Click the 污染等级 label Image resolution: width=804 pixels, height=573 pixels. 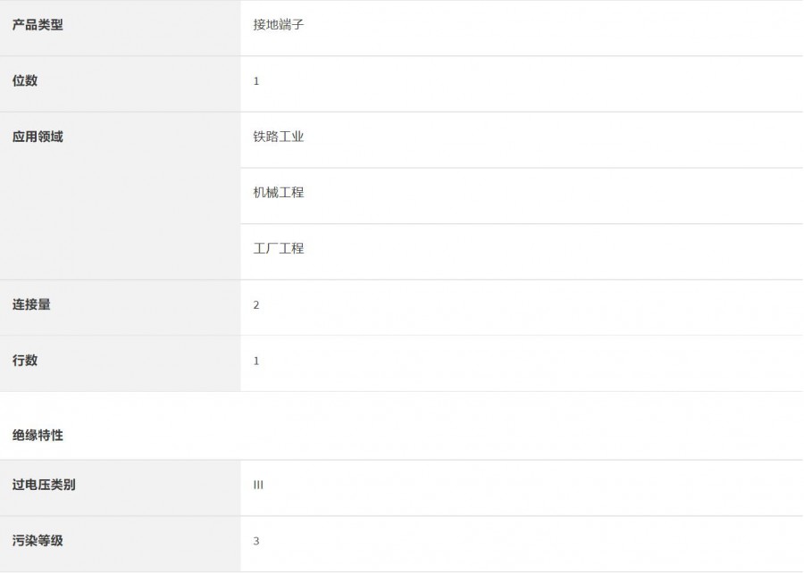pyautogui.click(x=38, y=540)
